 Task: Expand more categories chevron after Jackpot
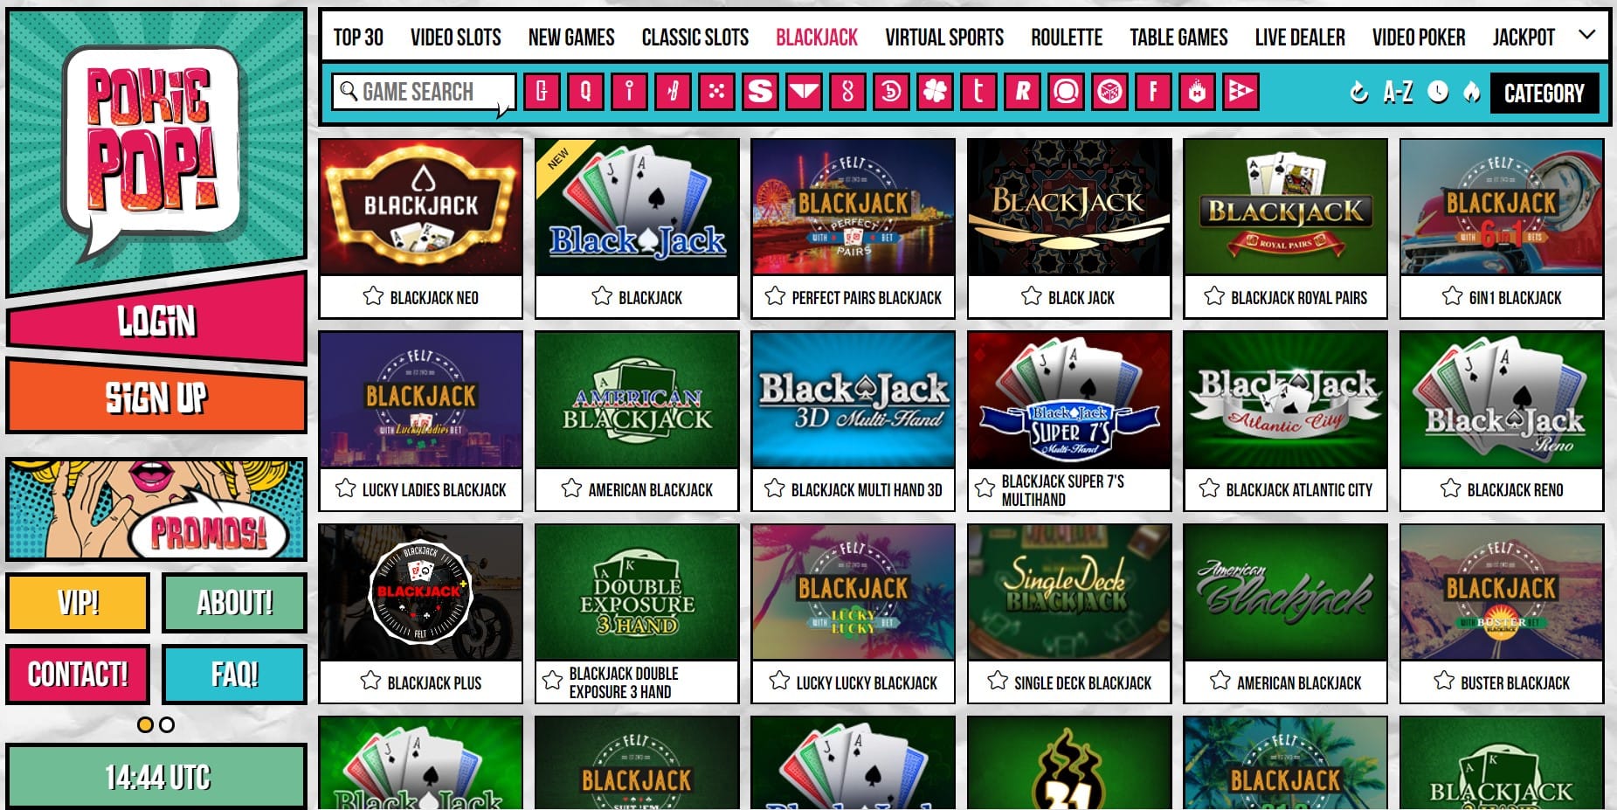pos(1587,35)
